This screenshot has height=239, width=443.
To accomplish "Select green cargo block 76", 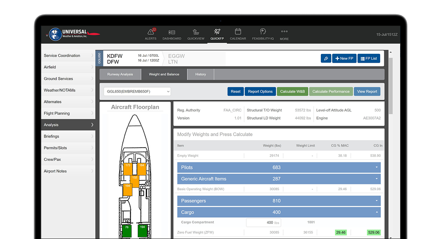I will tap(127, 231).
